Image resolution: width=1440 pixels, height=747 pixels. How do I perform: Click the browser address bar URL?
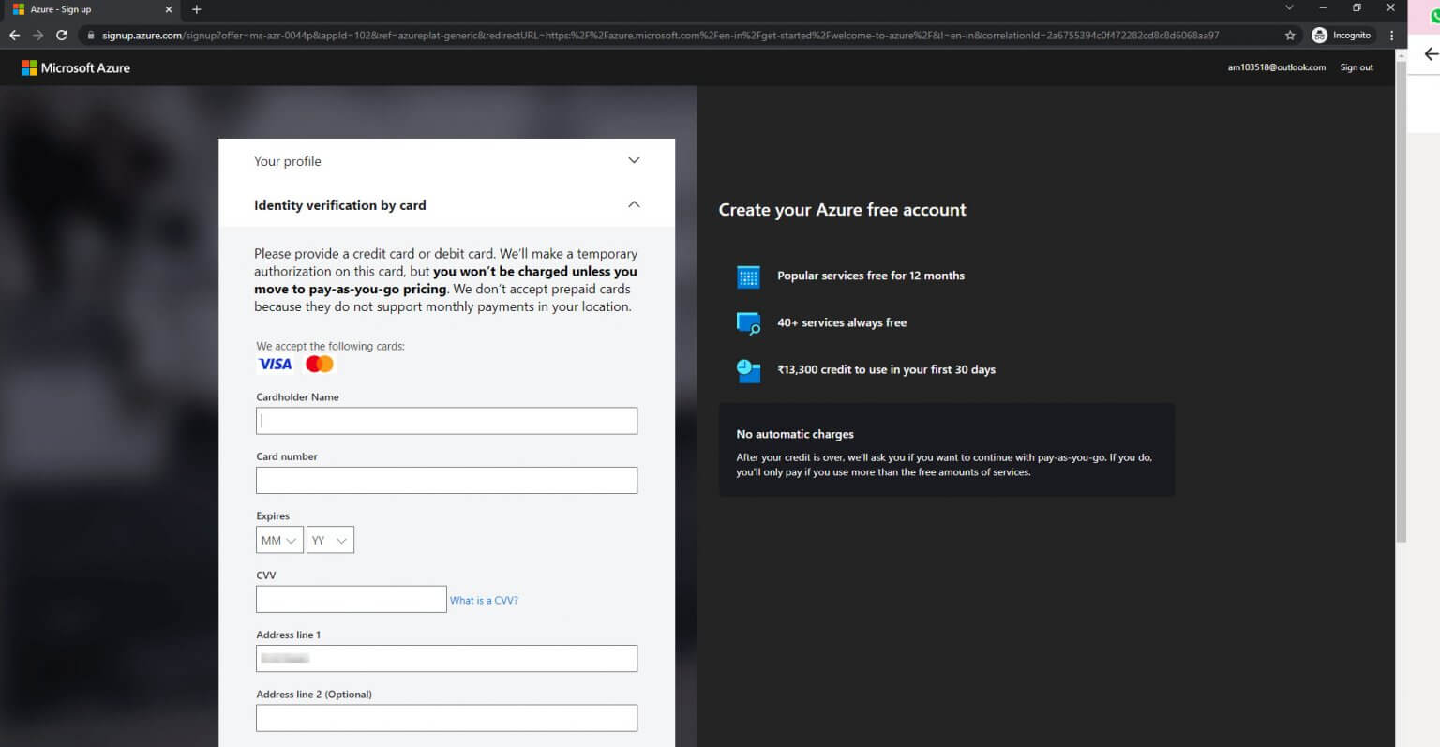(661, 36)
